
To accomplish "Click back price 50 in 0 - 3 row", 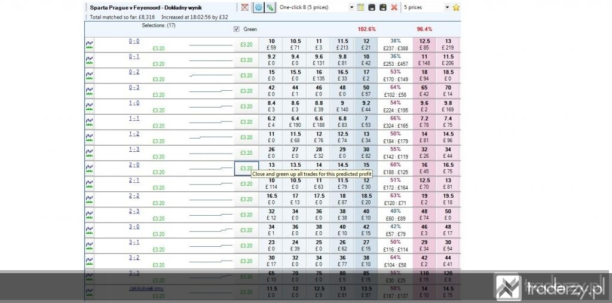I will (366, 91).
